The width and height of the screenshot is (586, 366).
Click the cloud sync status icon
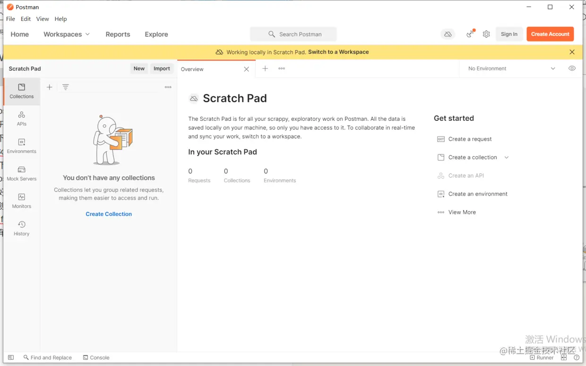coord(448,34)
